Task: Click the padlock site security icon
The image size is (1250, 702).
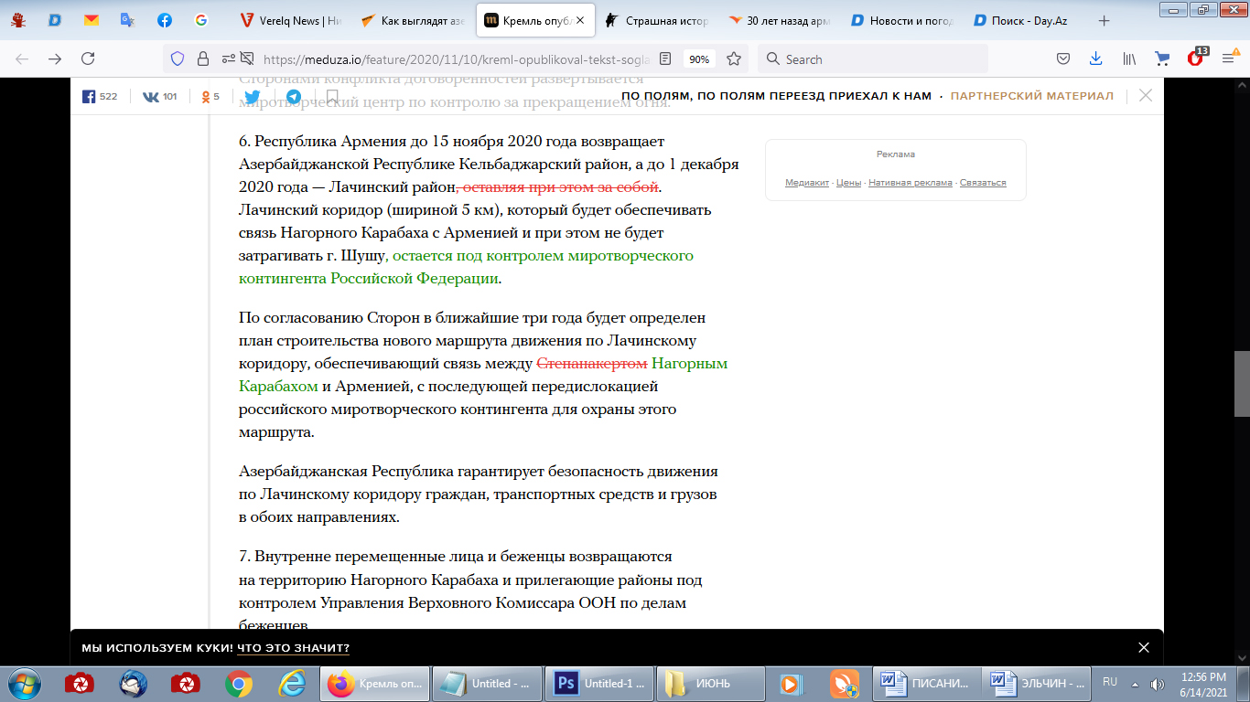Action: coord(203,59)
